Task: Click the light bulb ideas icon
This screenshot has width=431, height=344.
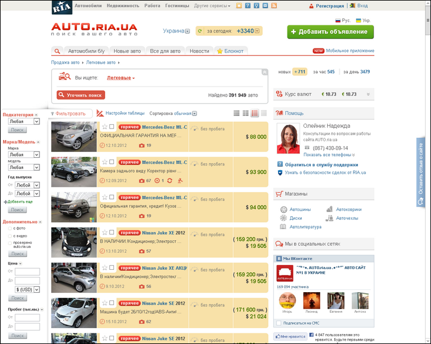Action: (x=256, y=5)
